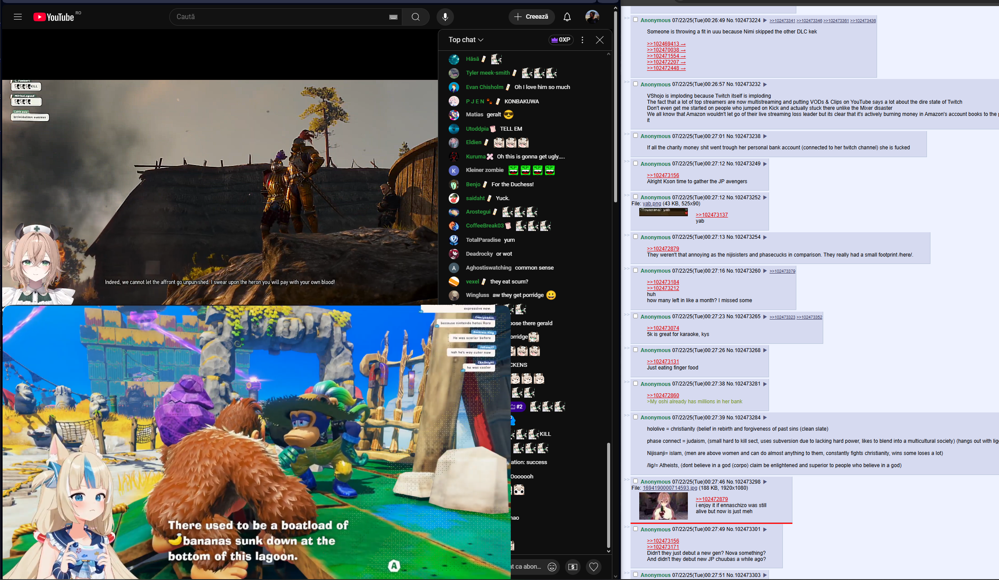Click chat username CoffeeBreak03

click(485, 226)
